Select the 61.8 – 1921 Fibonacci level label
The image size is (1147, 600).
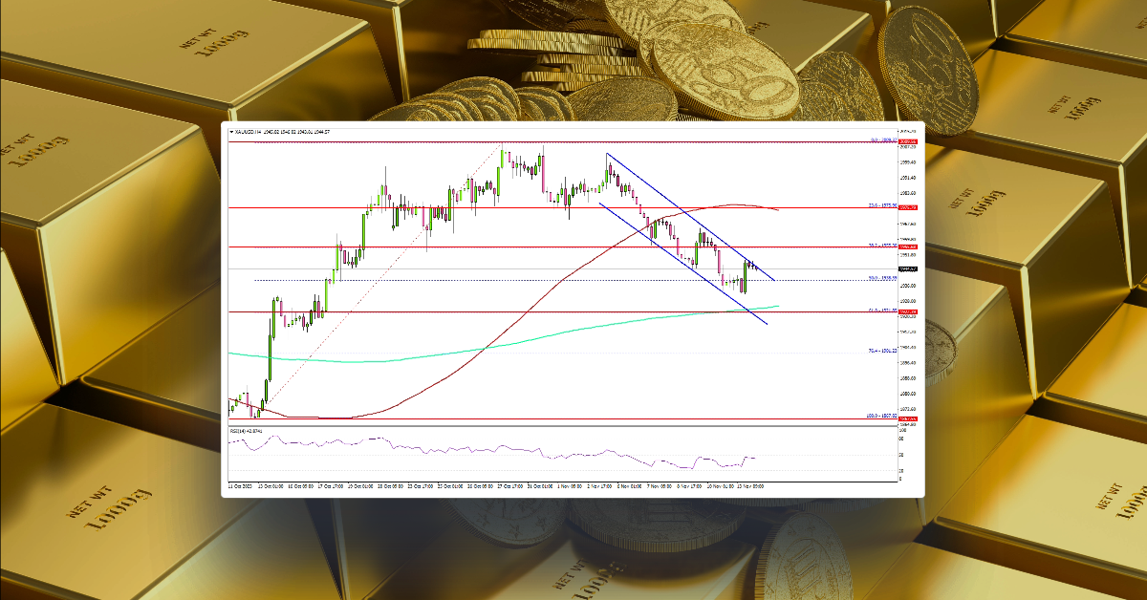[877, 311]
